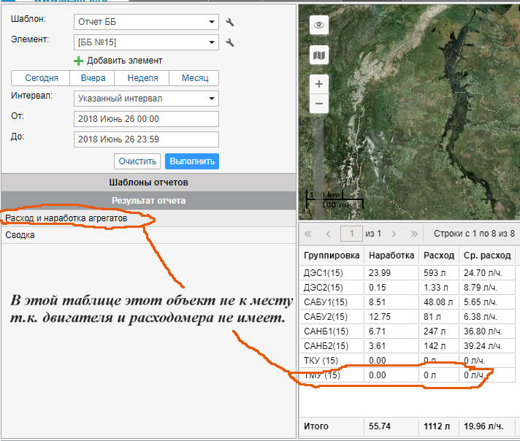Screen dimensions: 520x441
Task: Expand Элемент dropdown showing ББ №15
Action: (146, 43)
